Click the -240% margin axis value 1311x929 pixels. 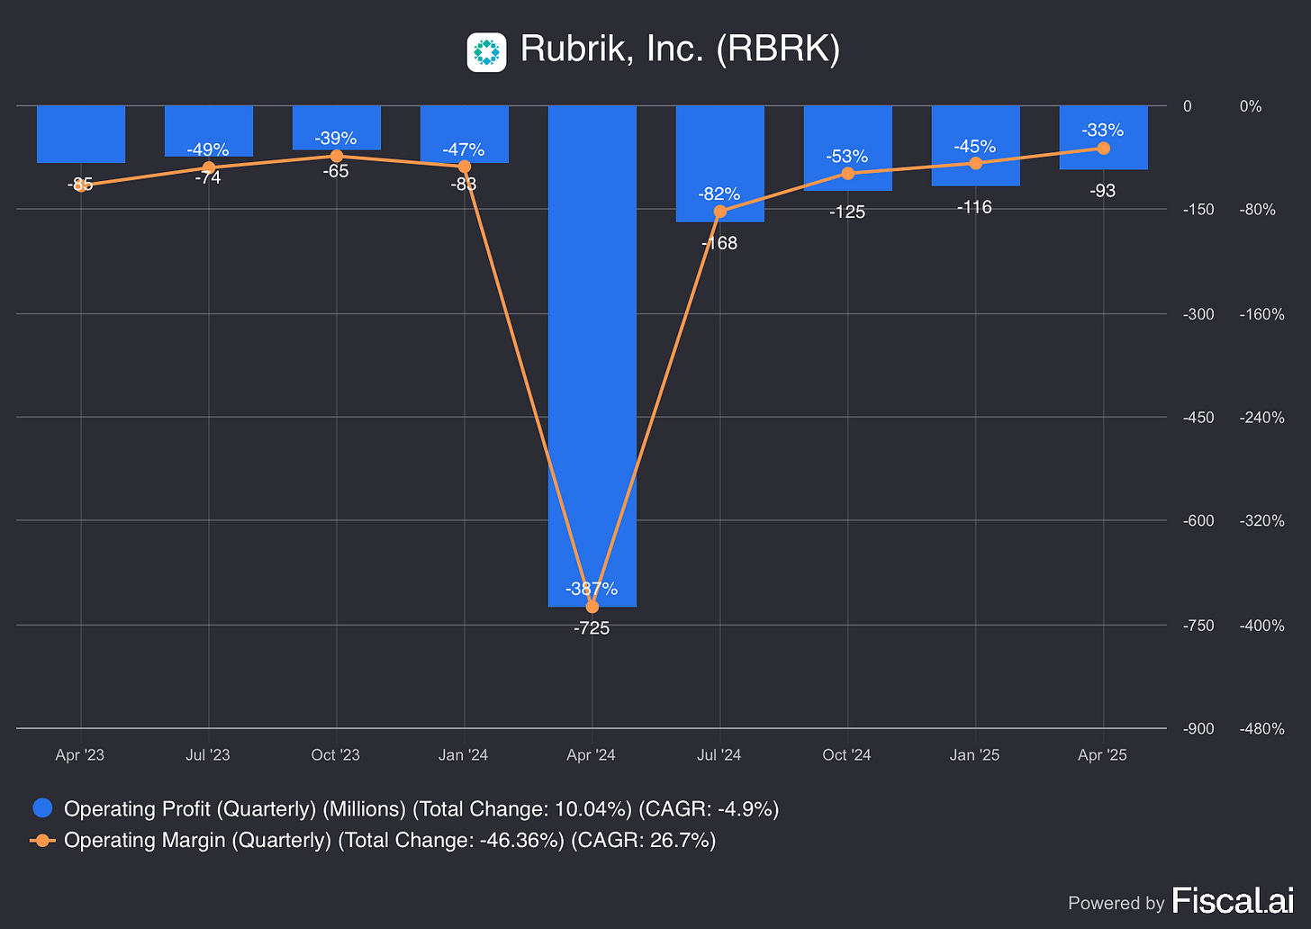pyautogui.click(x=1262, y=418)
